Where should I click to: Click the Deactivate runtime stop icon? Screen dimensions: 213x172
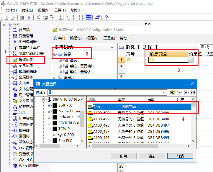tap(22, 17)
